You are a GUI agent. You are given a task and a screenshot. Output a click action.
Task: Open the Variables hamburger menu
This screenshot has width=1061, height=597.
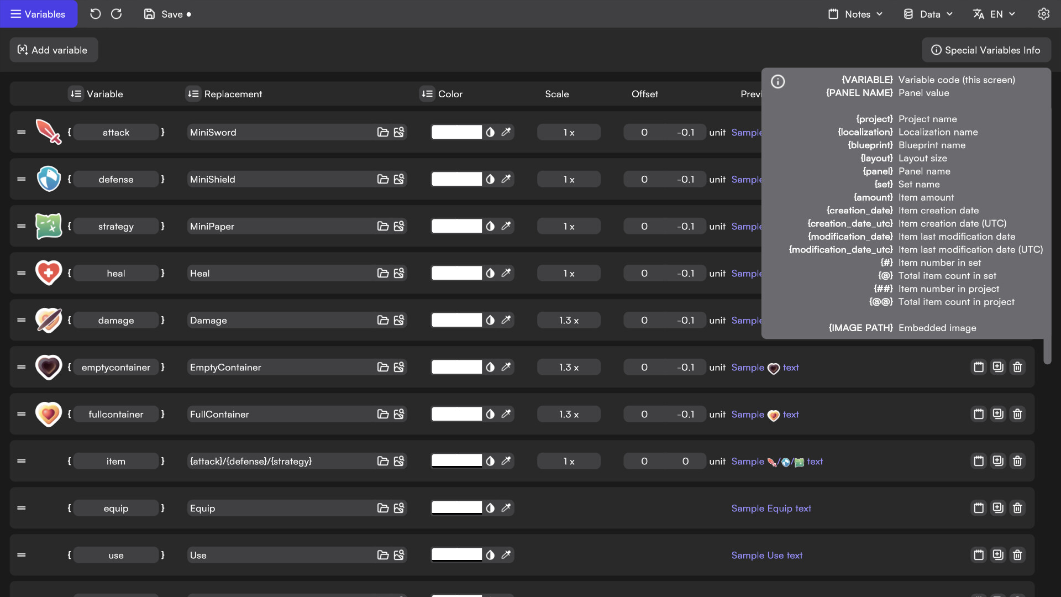tap(38, 14)
